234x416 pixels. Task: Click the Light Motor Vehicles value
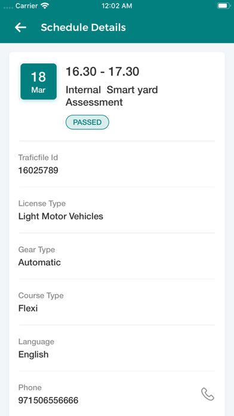click(61, 216)
